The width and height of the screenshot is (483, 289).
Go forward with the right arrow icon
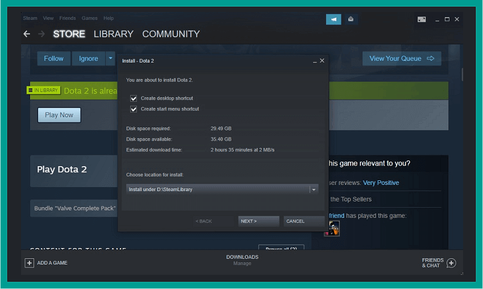point(41,34)
